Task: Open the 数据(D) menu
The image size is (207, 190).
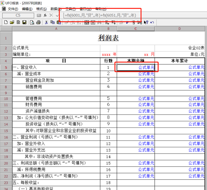Action: 56,9
